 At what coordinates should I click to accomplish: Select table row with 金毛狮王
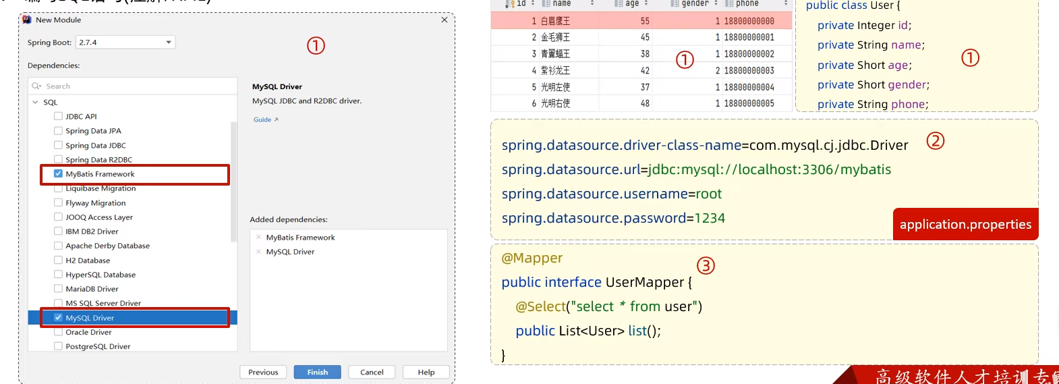pyautogui.click(x=641, y=37)
